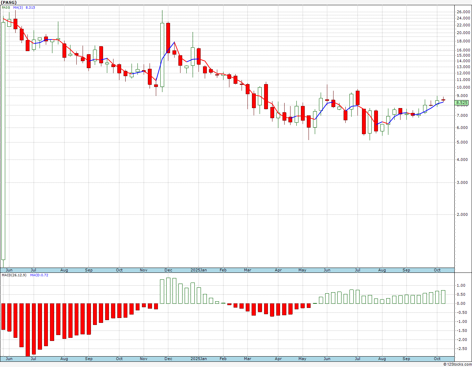Click the last green MACD histogram bar
Viewport: 472px width, 367px height.
(443, 297)
